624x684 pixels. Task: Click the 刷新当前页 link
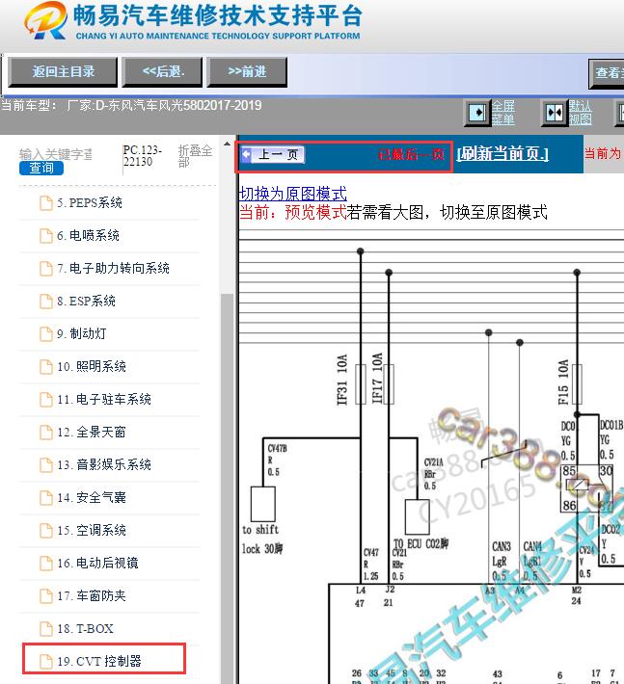(x=502, y=153)
